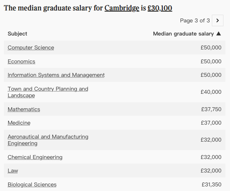The image size is (230, 191).
Task: Toggle sort arrow beside Median graduate salary
Action: click(x=218, y=34)
